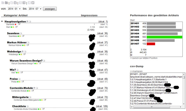Screen dimensions: 186x111
Task: Click the folder icon next to Contenido-Module heading
Action: (34, 88)
